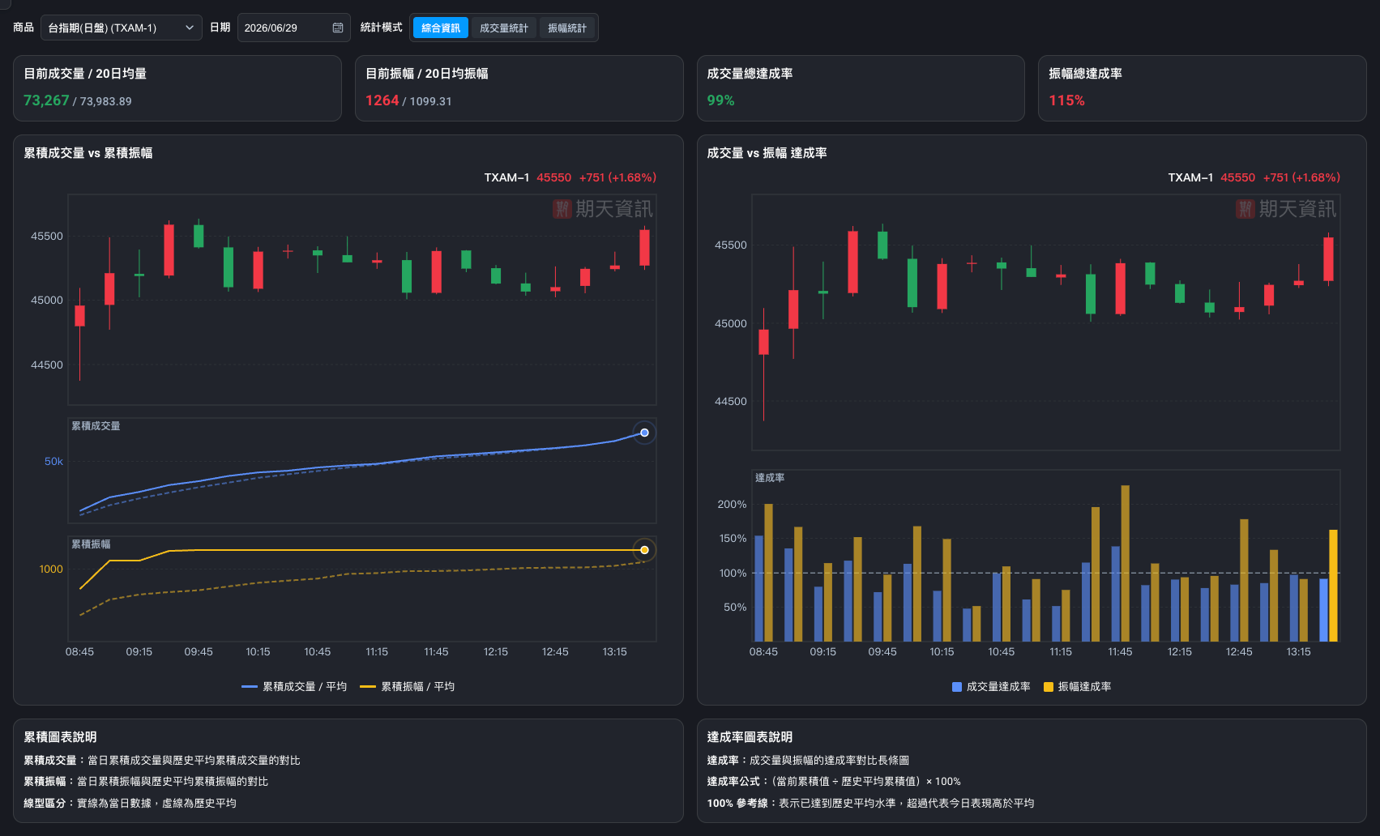Select the 綜合資訊 mode button
This screenshot has width=1380, height=836.
[441, 28]
